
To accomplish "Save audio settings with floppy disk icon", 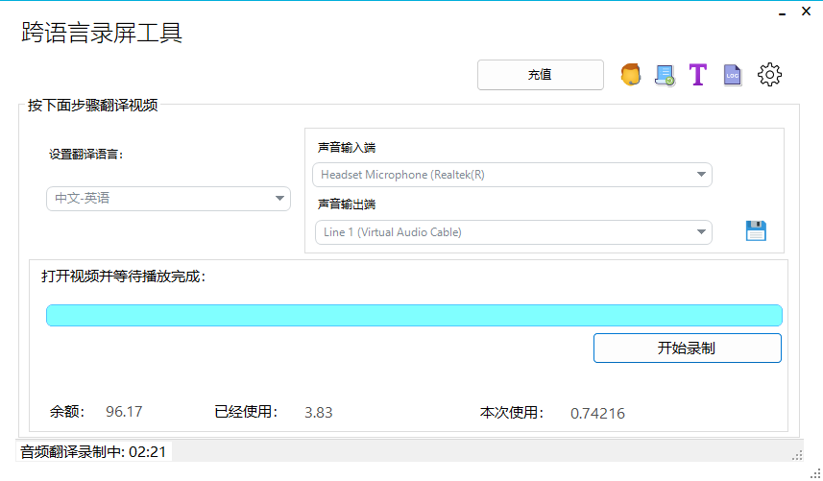I will [756, 230].
